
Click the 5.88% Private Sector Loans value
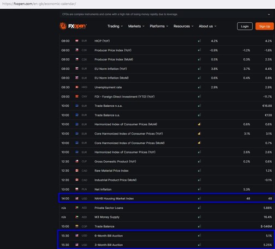point(267,208)
